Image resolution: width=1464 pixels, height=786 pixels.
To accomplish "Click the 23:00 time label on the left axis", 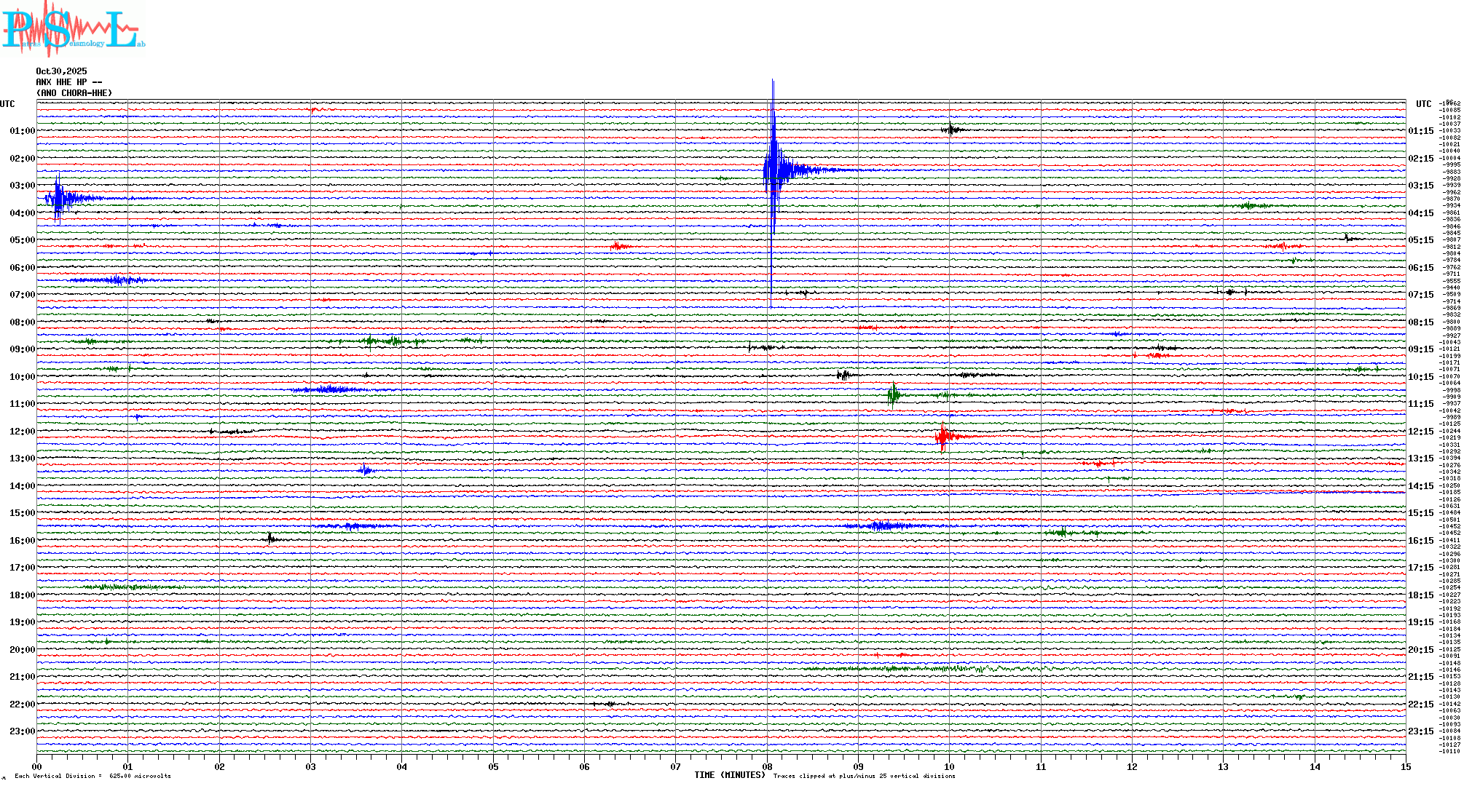I will pos(22,731).
